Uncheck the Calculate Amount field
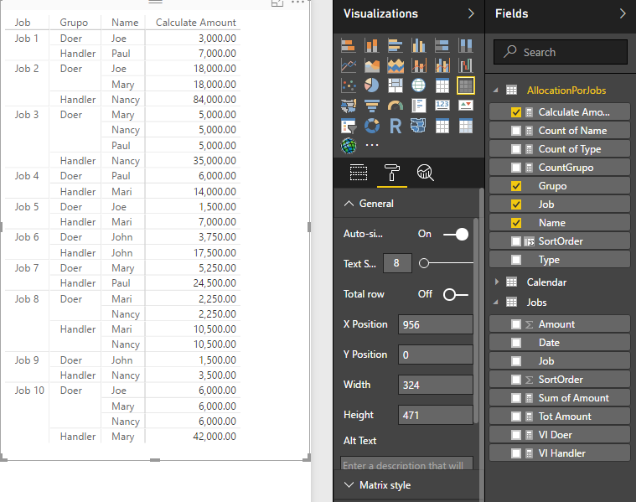The image size is (636, 502). coord(516,112)
